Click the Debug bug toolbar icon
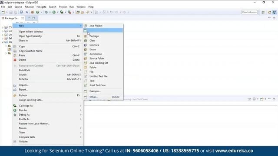The image size is (278, 156). tap(46, 12)
